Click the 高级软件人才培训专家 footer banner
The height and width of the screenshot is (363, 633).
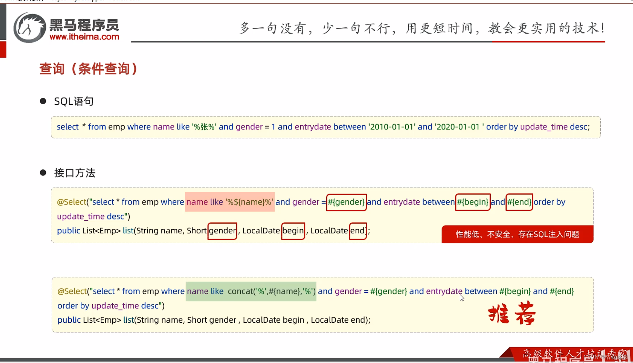568,353
